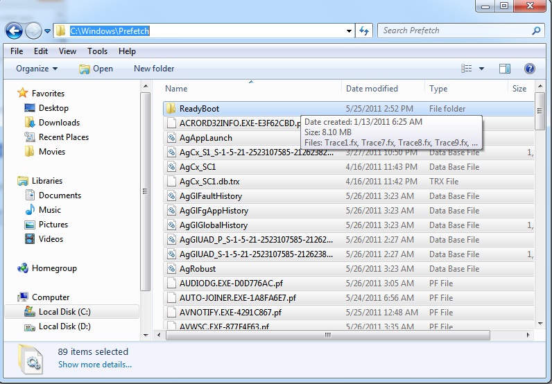552x384 pixels.
Task: Open the recent pages dropdown arrow
Action: click(x=48, y=31)
